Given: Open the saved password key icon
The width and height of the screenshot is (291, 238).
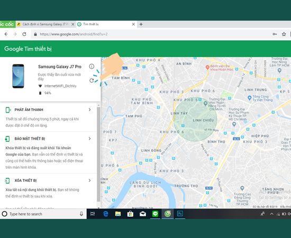Looking at the screenshot, I should click(x=275, y=34).
